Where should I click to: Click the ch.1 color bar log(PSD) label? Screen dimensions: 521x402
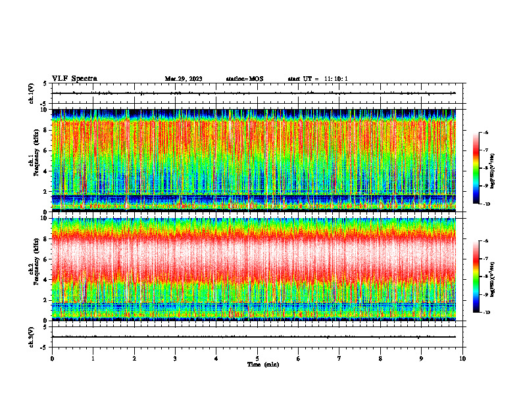point(493,171)
